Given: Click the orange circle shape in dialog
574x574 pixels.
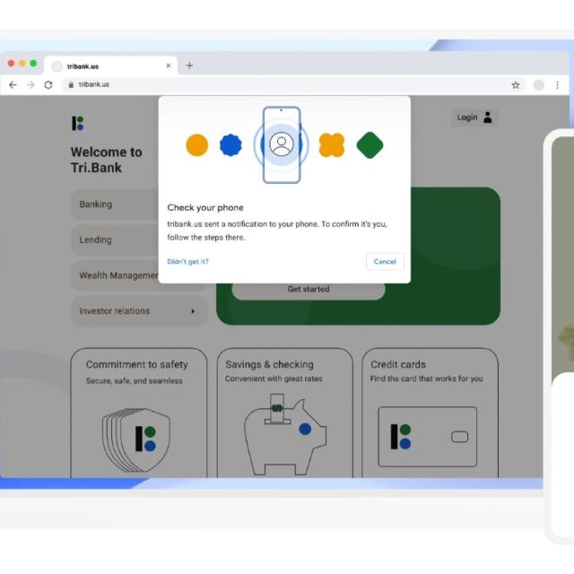Looking at the screenshot, I should point(197,145).
